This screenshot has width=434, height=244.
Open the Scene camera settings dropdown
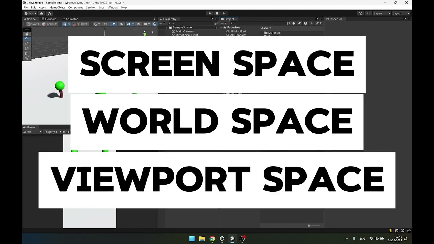[147, 24]
